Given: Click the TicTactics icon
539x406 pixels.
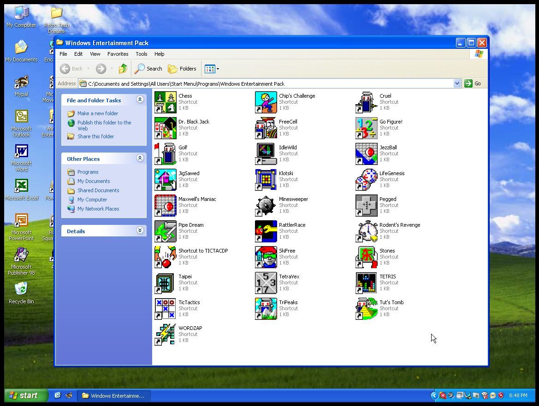Looking at the screenshot, I should pyautogui.click(x=166, y=308).
